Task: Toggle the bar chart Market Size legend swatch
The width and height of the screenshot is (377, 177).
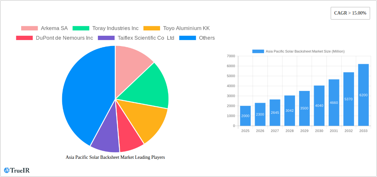Action: click(258, 51)
